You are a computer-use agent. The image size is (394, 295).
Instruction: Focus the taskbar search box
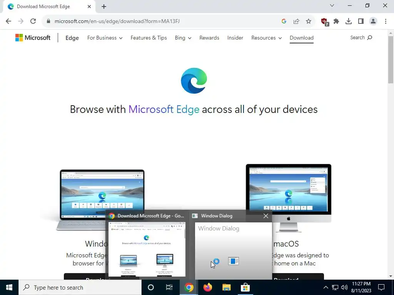pyautogui.click(x=80, y=287)
